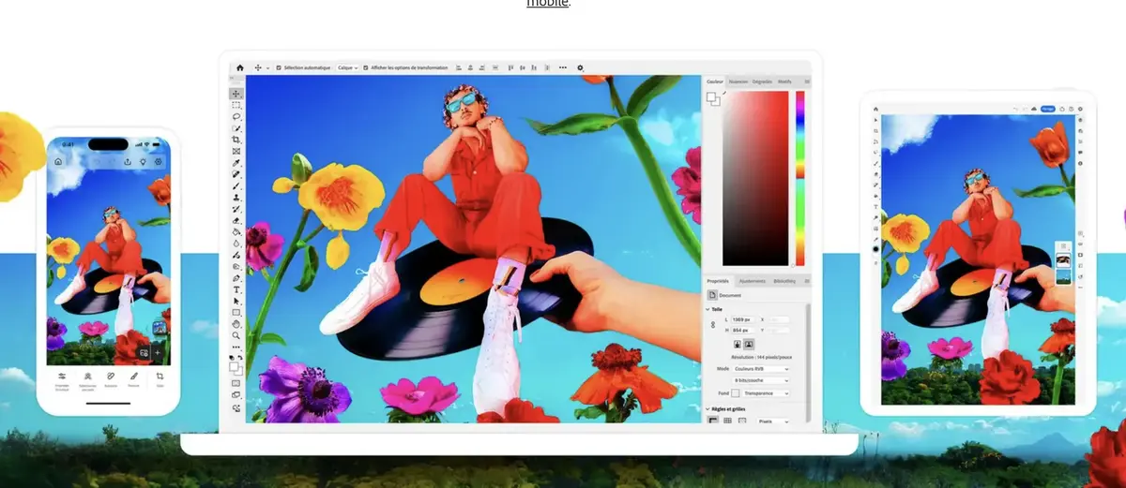Collapse the Toile section

708,309
